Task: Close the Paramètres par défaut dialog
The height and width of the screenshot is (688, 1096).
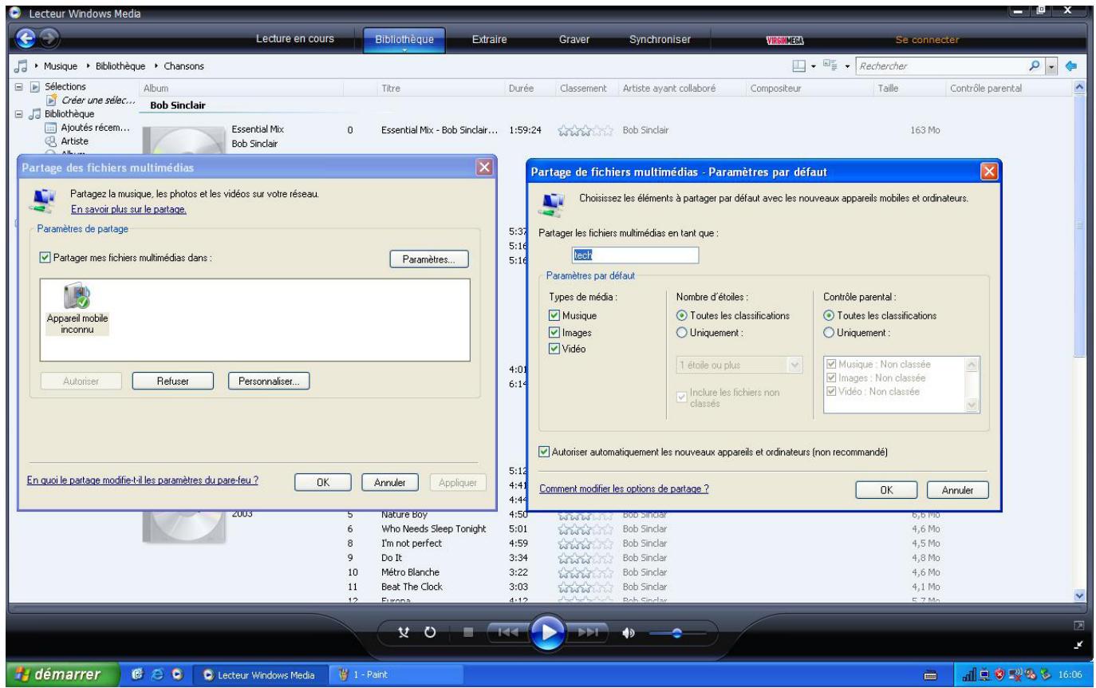Action: [x=988, y=171]
